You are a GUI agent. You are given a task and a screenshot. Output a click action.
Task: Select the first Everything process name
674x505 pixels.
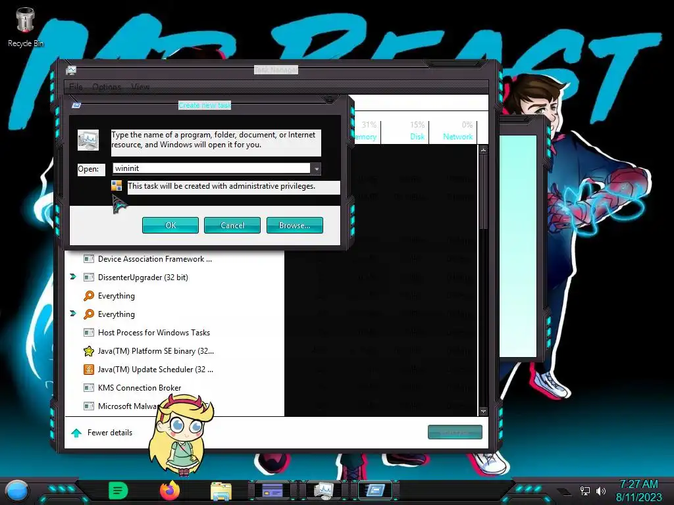(x=116, y=296)
